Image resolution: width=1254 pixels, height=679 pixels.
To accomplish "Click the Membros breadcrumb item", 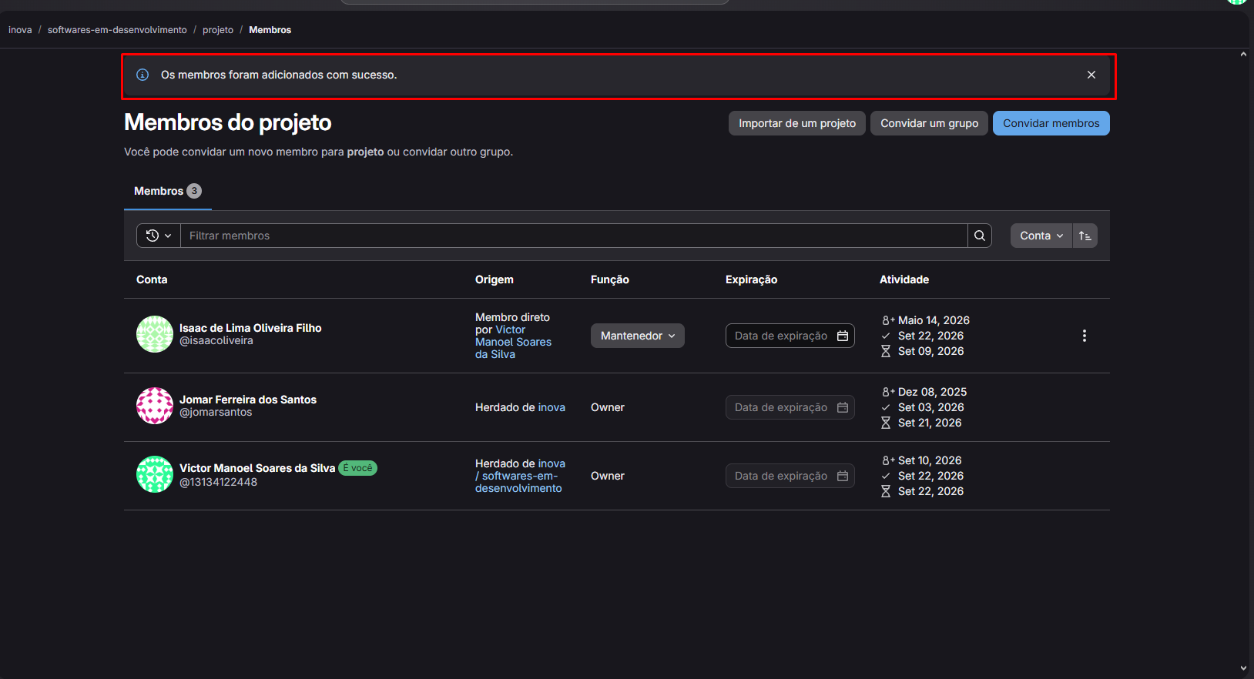I will coord(270,30).
